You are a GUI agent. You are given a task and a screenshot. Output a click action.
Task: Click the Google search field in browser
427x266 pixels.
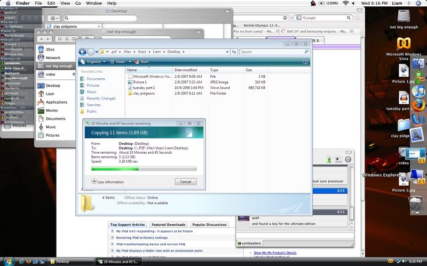324,18
